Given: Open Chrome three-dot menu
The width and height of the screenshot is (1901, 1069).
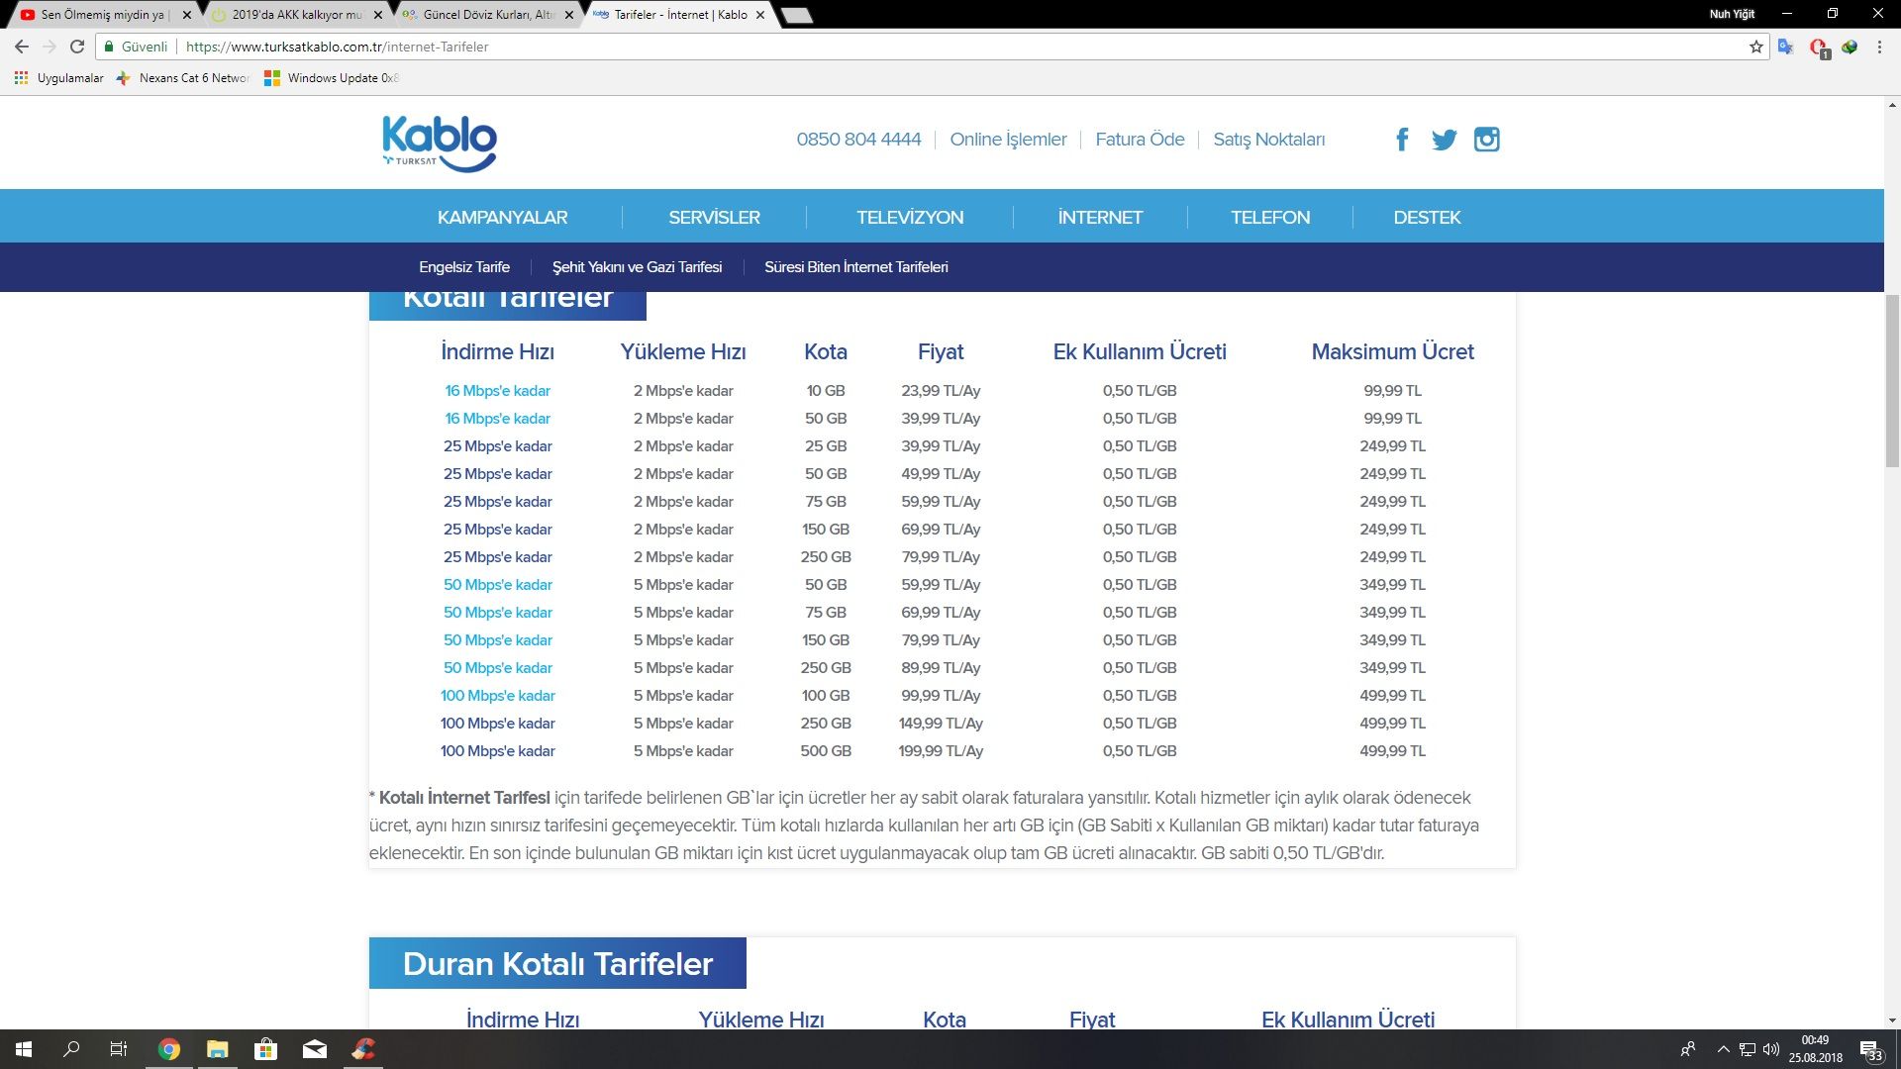Looking at the screenshot, I should point(1879,47).
